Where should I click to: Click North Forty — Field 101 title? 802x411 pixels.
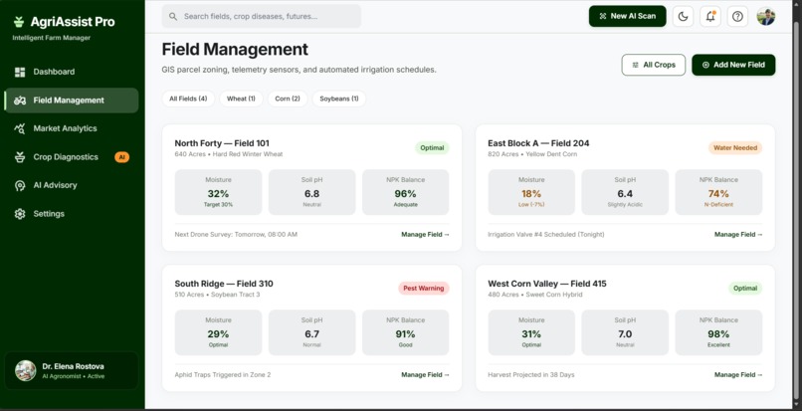[x=222, y=143]
